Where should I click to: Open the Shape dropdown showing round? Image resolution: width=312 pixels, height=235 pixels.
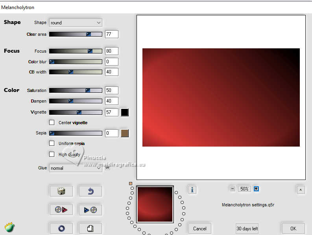[x=76, y=23]
